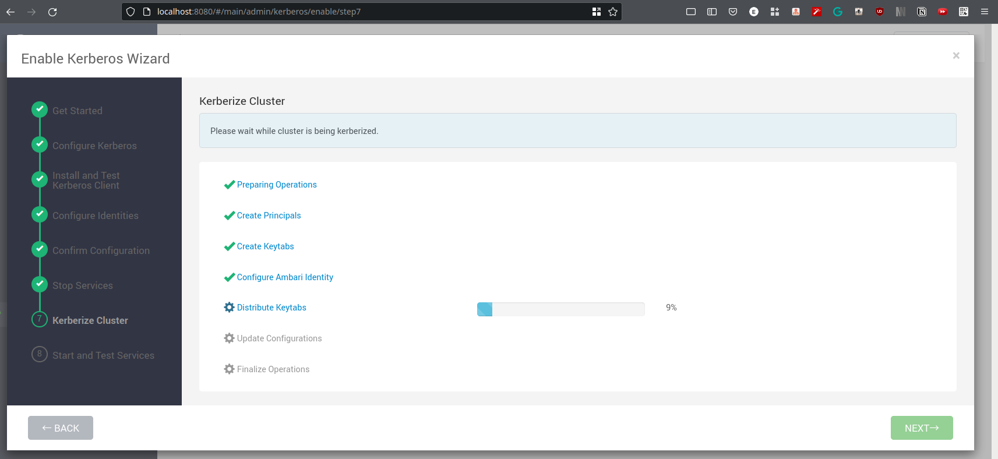Click the Finalize Operations pending task
Screen dimensions: 998x459
coord(273,369)
